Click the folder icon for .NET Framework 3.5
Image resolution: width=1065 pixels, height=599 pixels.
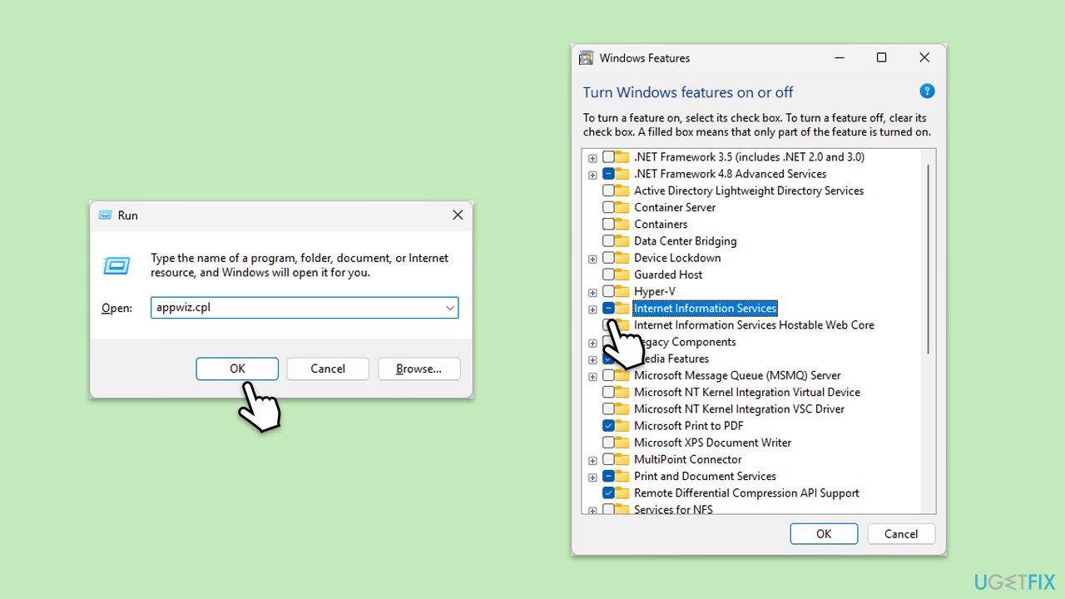[622, 157]
